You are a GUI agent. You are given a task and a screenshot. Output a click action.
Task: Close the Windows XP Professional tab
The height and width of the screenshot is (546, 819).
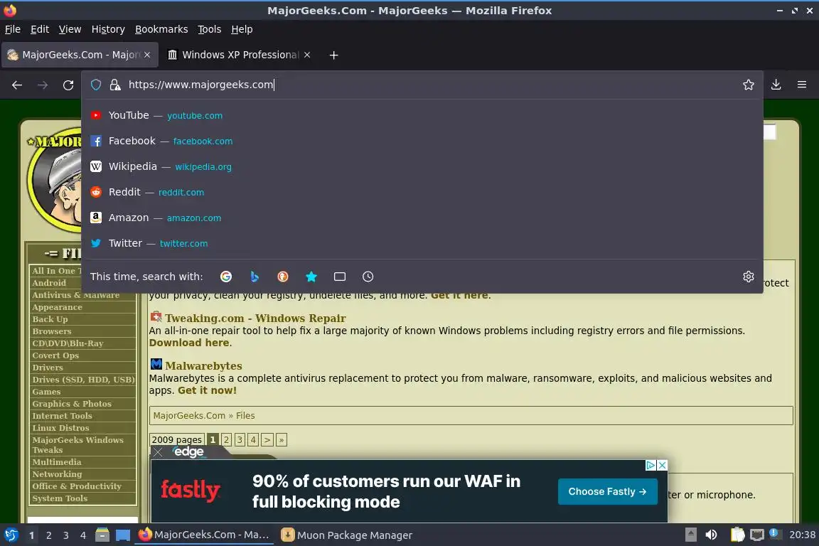307,55
